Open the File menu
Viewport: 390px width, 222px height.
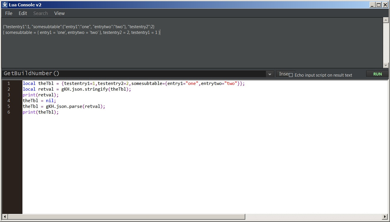(9, 13)
